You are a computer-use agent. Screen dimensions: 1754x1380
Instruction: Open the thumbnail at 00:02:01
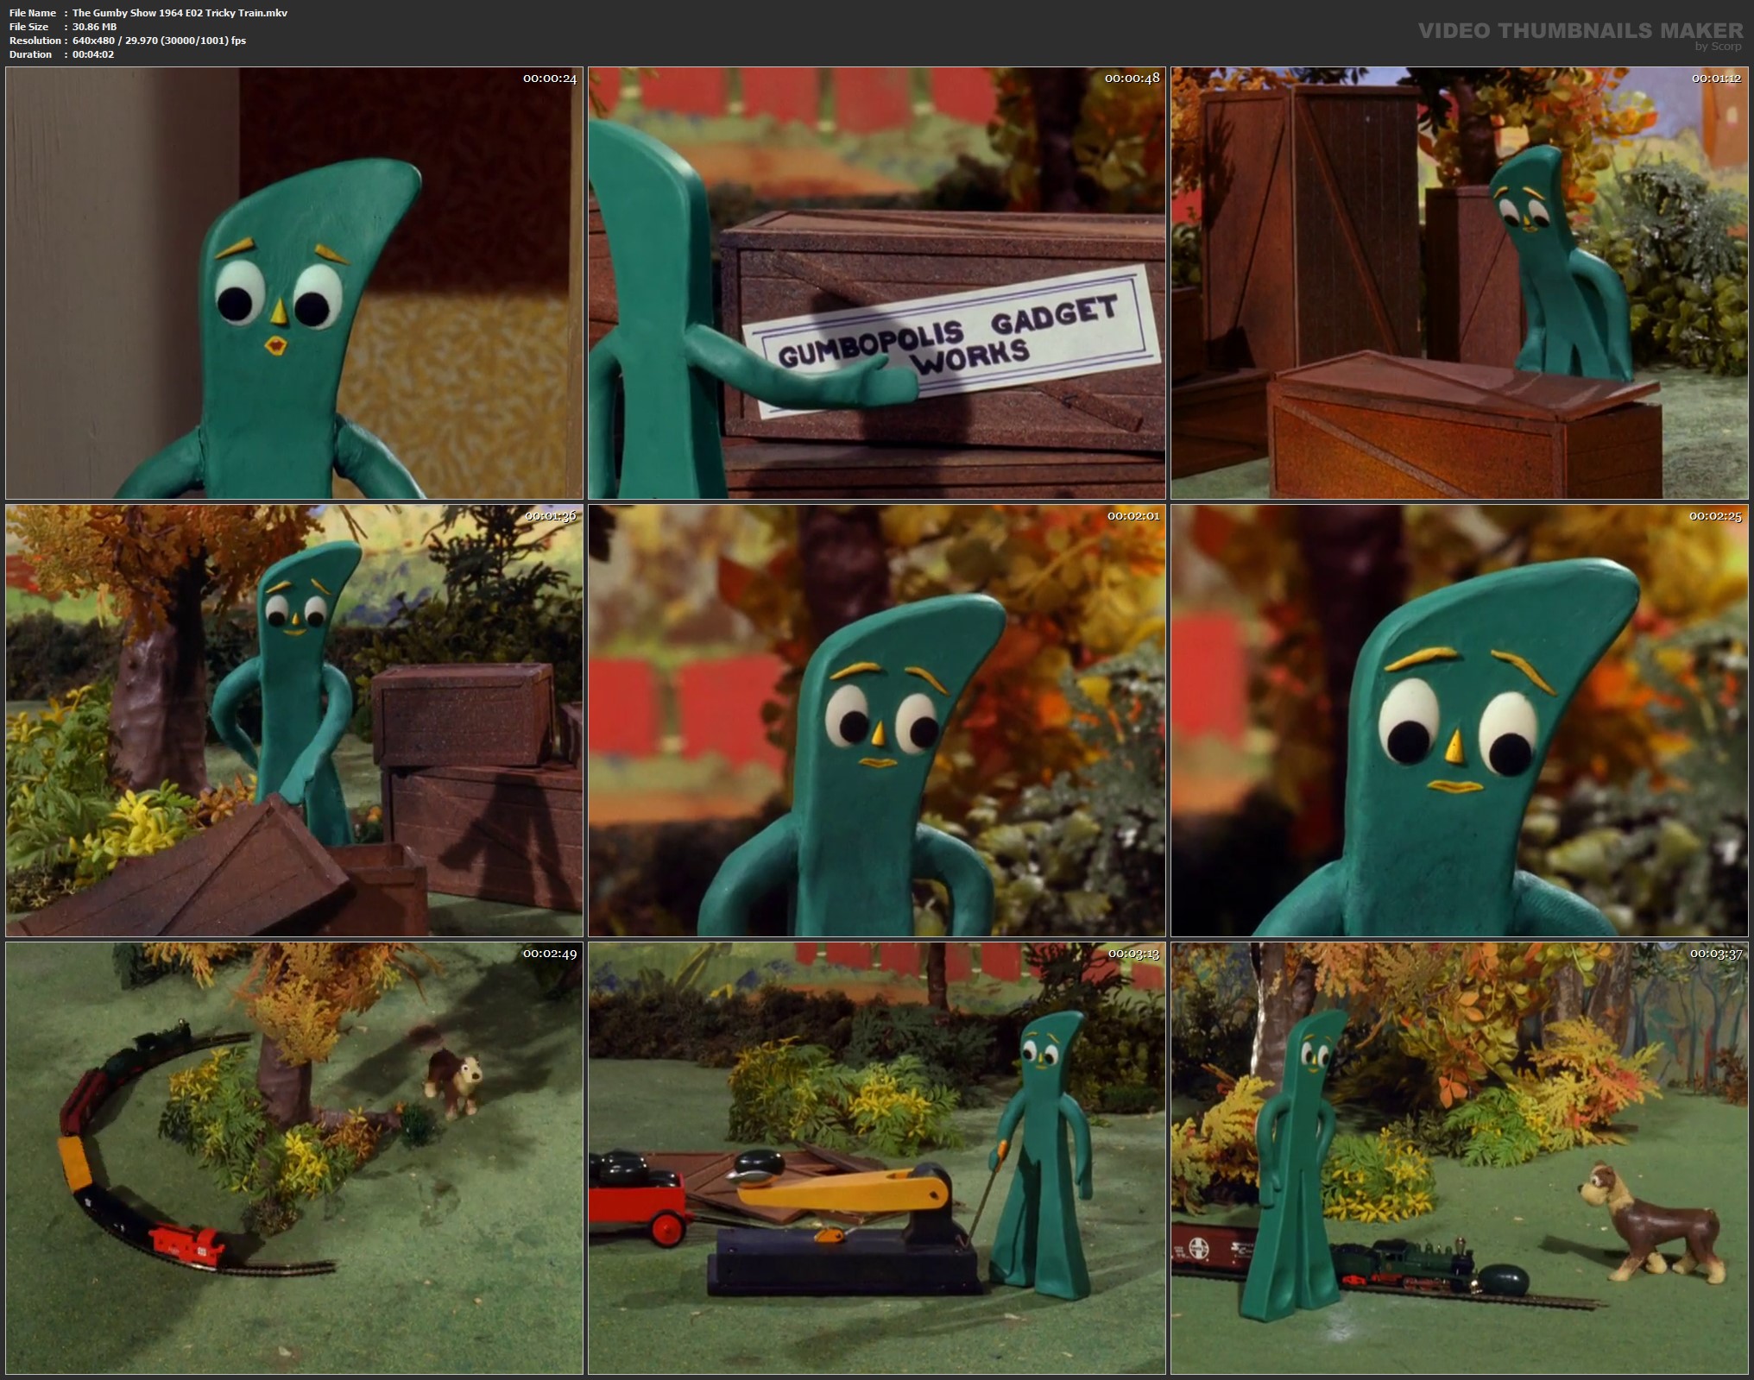pos(877,721)
